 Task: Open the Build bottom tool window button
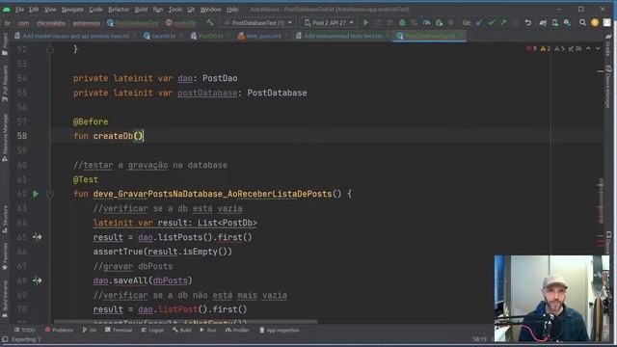pyautogui.click(x=182, y=330)
